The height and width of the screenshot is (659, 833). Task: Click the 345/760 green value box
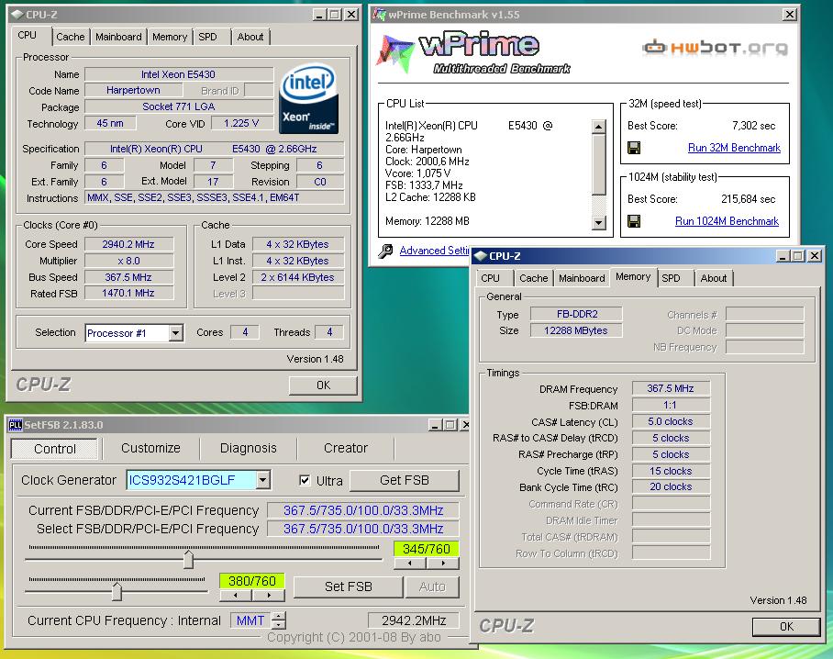426,549
